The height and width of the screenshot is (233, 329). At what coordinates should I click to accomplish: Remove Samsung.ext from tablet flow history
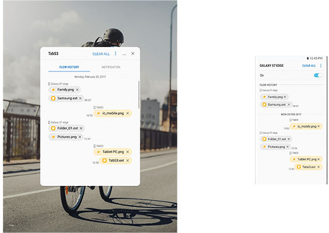pos(80,98)
